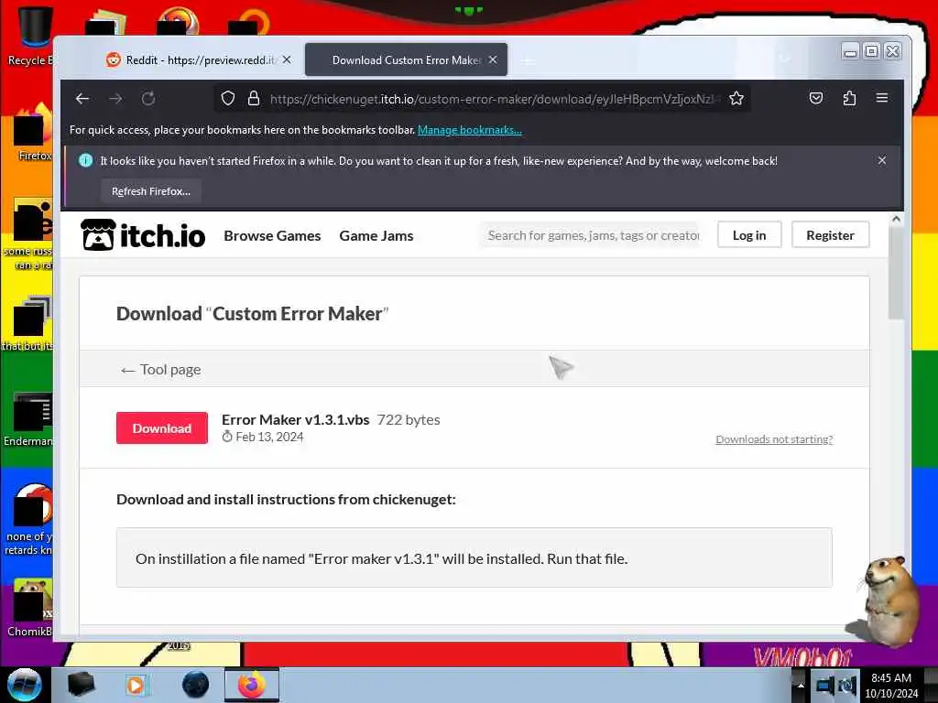Click the Error Maker v1.3.1.vbs filename
This screenshot has width=938, height=703.
(296, 419)
